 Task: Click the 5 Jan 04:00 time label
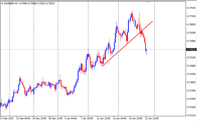tap(71, 118)
